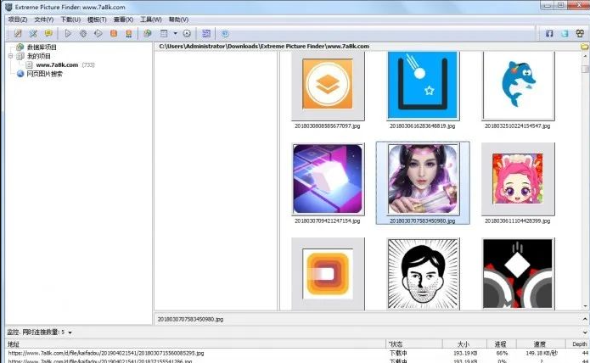590x363 pixels.
Task: Click the light-blue rounded square toolbar icon
Action: 225,33
